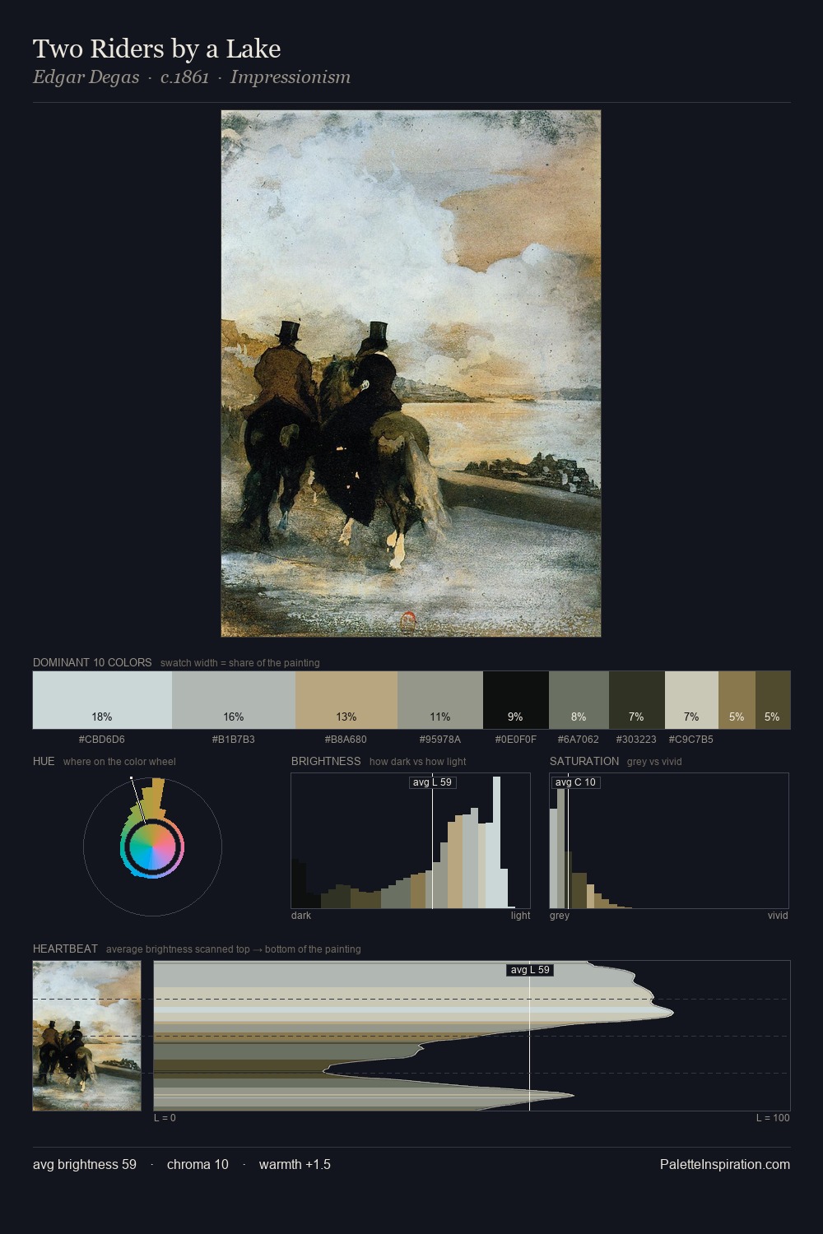Image resolution: width=823 pixels, height=1234 pixels.
Task: Click the hue color wheel center
Action: pyautogui.click(x=152, y=847)
